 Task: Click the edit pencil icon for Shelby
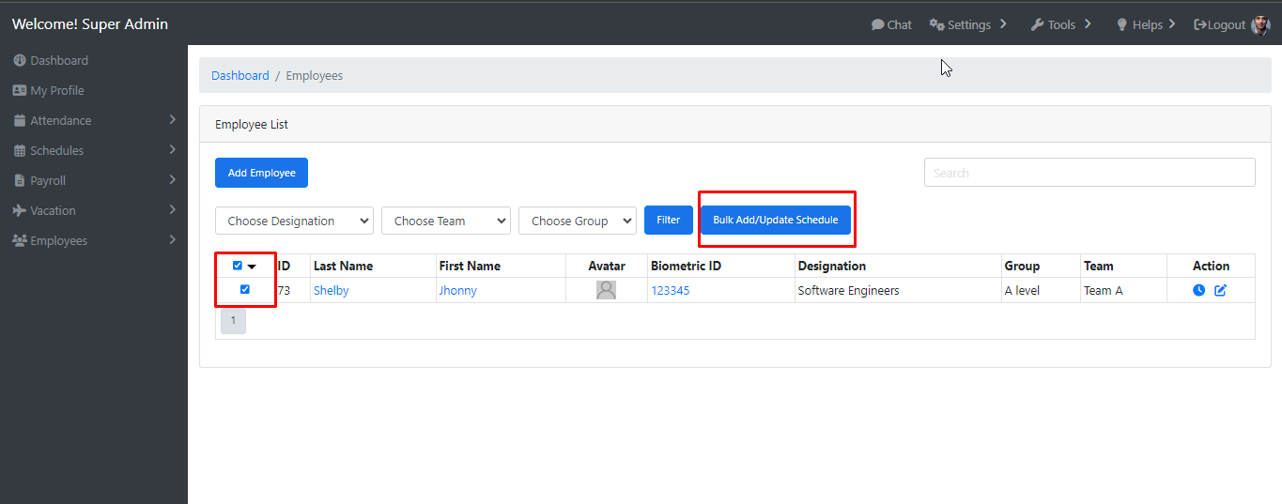(x=1221, y=290)
